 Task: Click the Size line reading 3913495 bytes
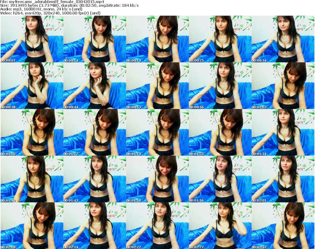[x=69, y=6]
